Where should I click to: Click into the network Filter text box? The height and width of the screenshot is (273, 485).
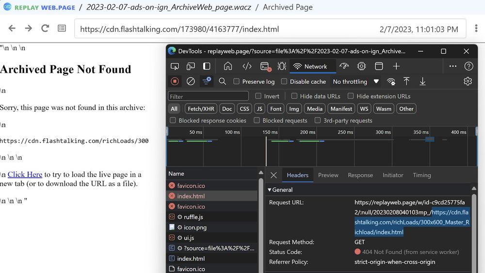point(209,96)
